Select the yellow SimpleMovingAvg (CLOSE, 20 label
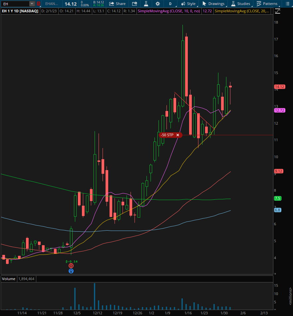This screenshot has width=293, height=316. click(242, 11)
